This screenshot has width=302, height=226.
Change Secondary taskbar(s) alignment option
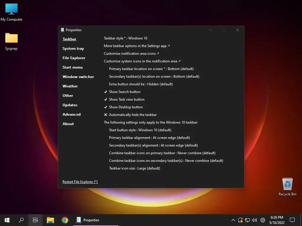point(153,145)
